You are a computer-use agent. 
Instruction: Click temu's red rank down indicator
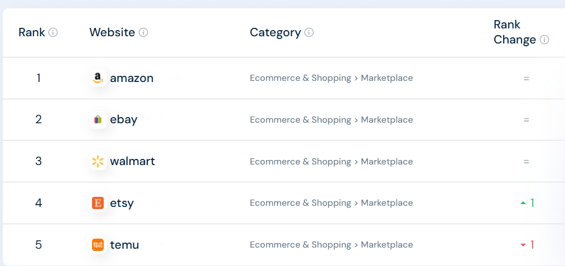click(x=527, y=245)
